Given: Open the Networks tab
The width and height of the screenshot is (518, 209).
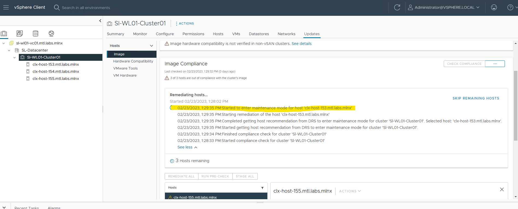Looking at the screenshot, I should (286, 34).
